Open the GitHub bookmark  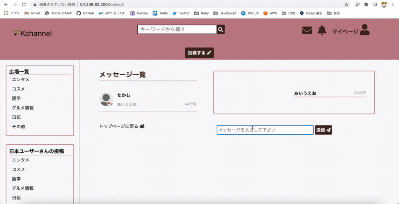(85, 13)
